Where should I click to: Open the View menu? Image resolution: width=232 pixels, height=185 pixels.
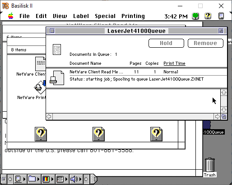[60, 16]
